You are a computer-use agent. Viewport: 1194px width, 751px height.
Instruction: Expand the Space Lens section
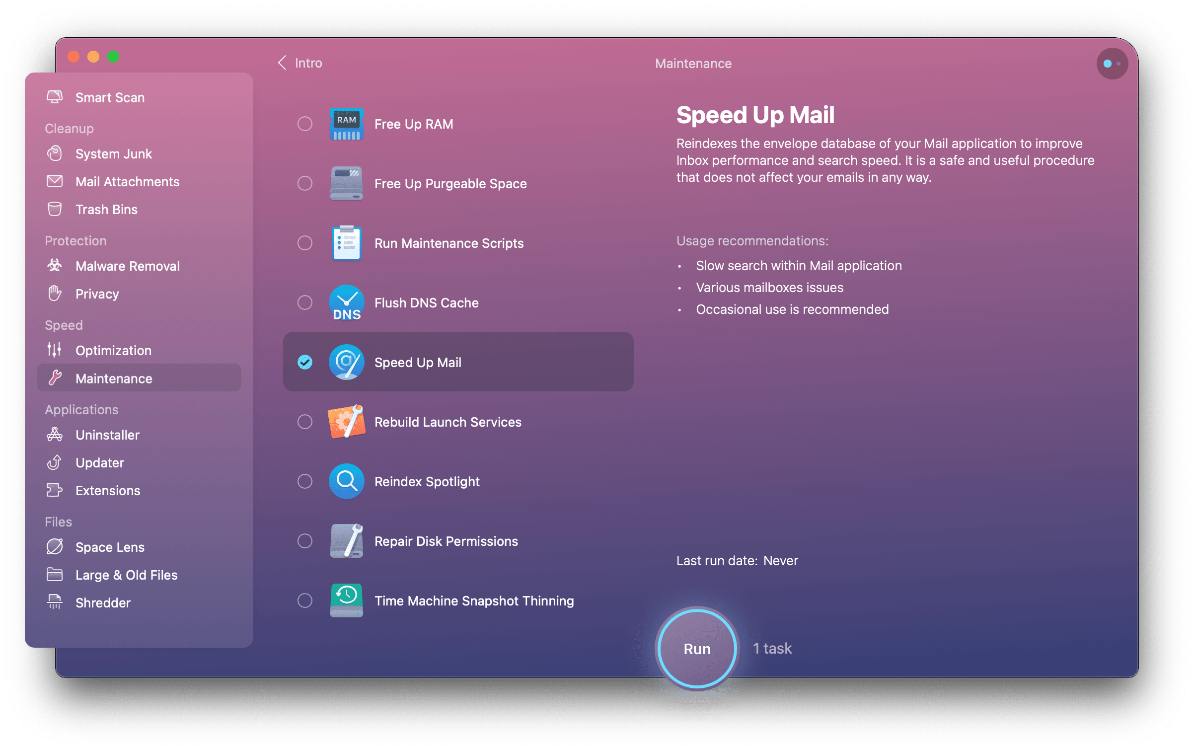tap(109, 546)
